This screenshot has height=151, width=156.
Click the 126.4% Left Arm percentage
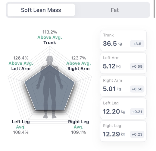[21, 58]
